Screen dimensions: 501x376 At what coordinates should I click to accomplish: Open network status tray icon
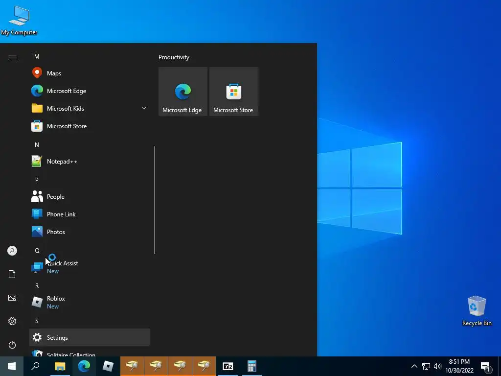click(x=426, y=366)
